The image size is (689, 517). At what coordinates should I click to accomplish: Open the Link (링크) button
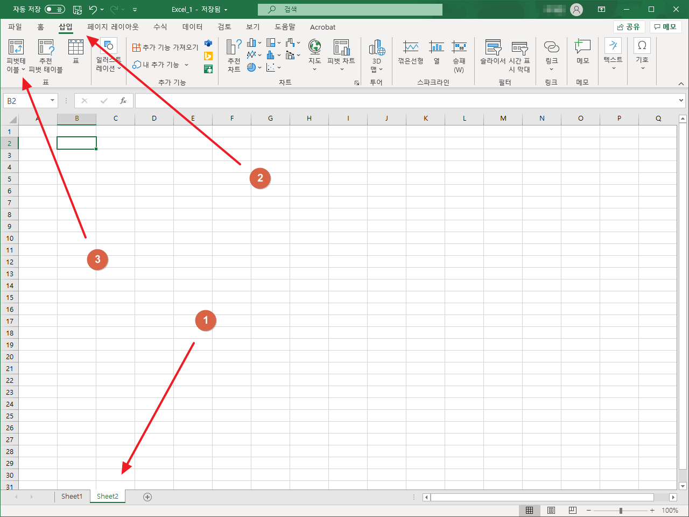pyautogui.click(x=551, y=55)
